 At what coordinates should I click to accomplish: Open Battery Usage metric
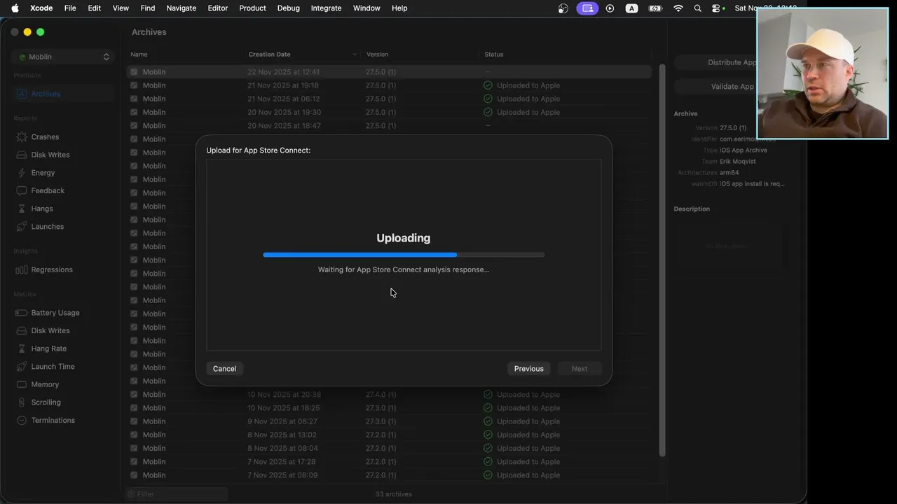click(x=55, y=313)
